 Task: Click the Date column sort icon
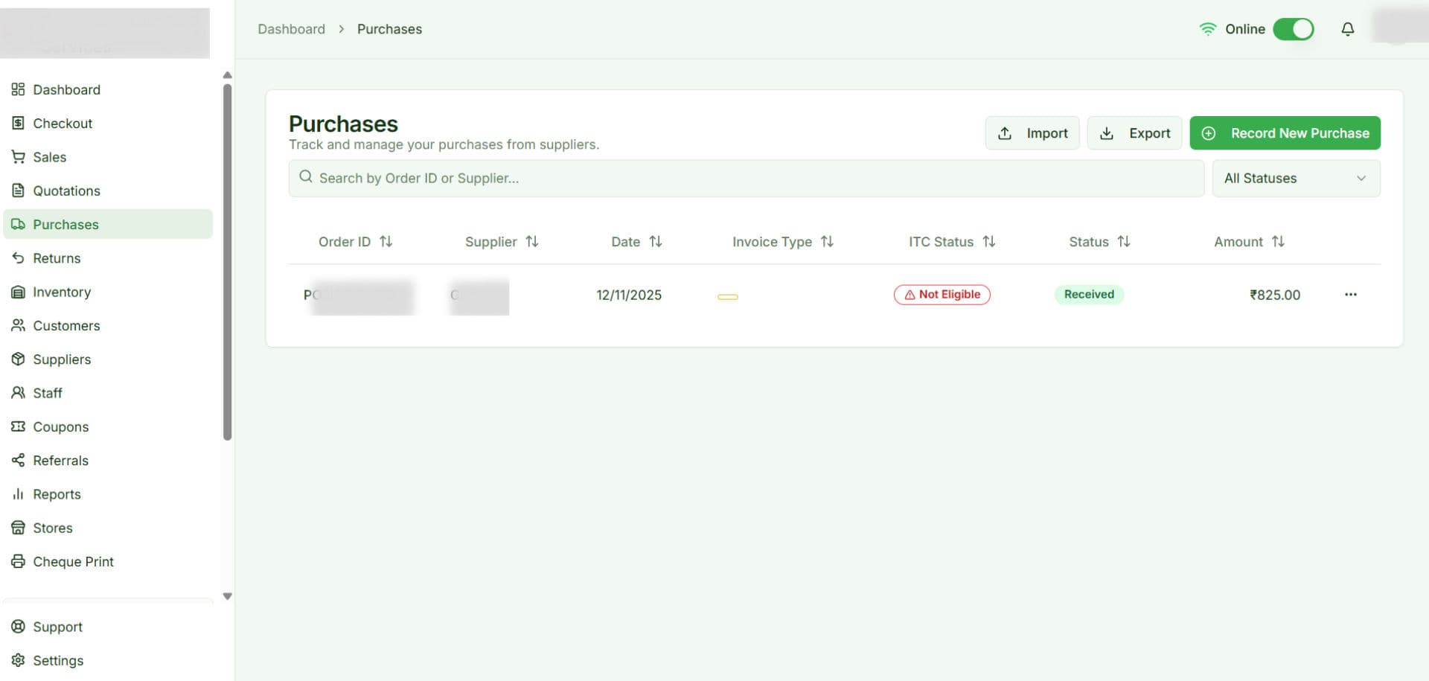tap(655, 242)
